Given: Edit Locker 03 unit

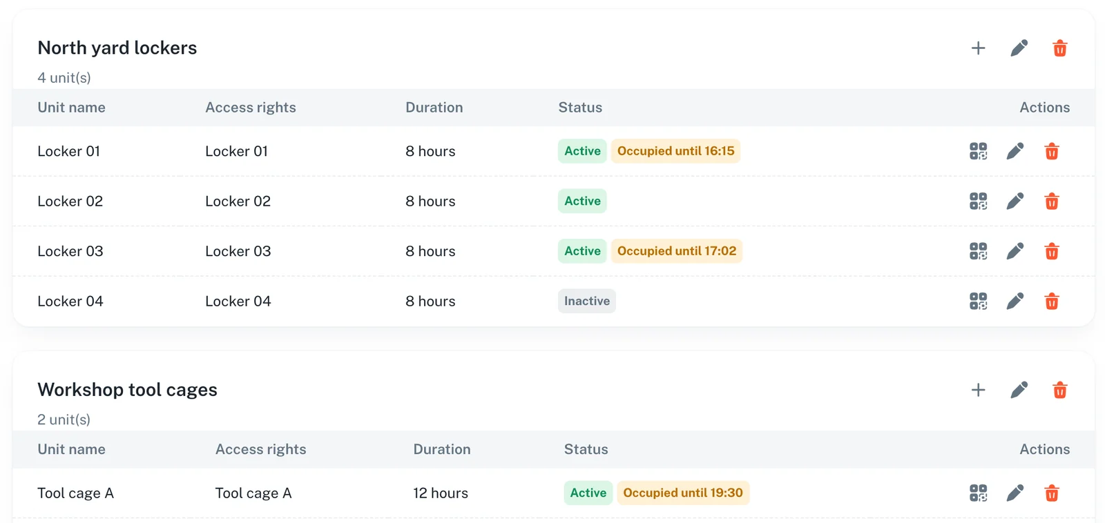Looking at the screenshot, I should 1015,251.
